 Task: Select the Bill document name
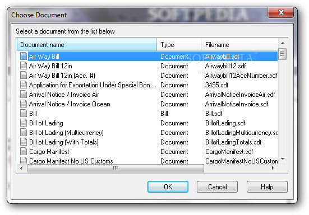coord(33,114)
